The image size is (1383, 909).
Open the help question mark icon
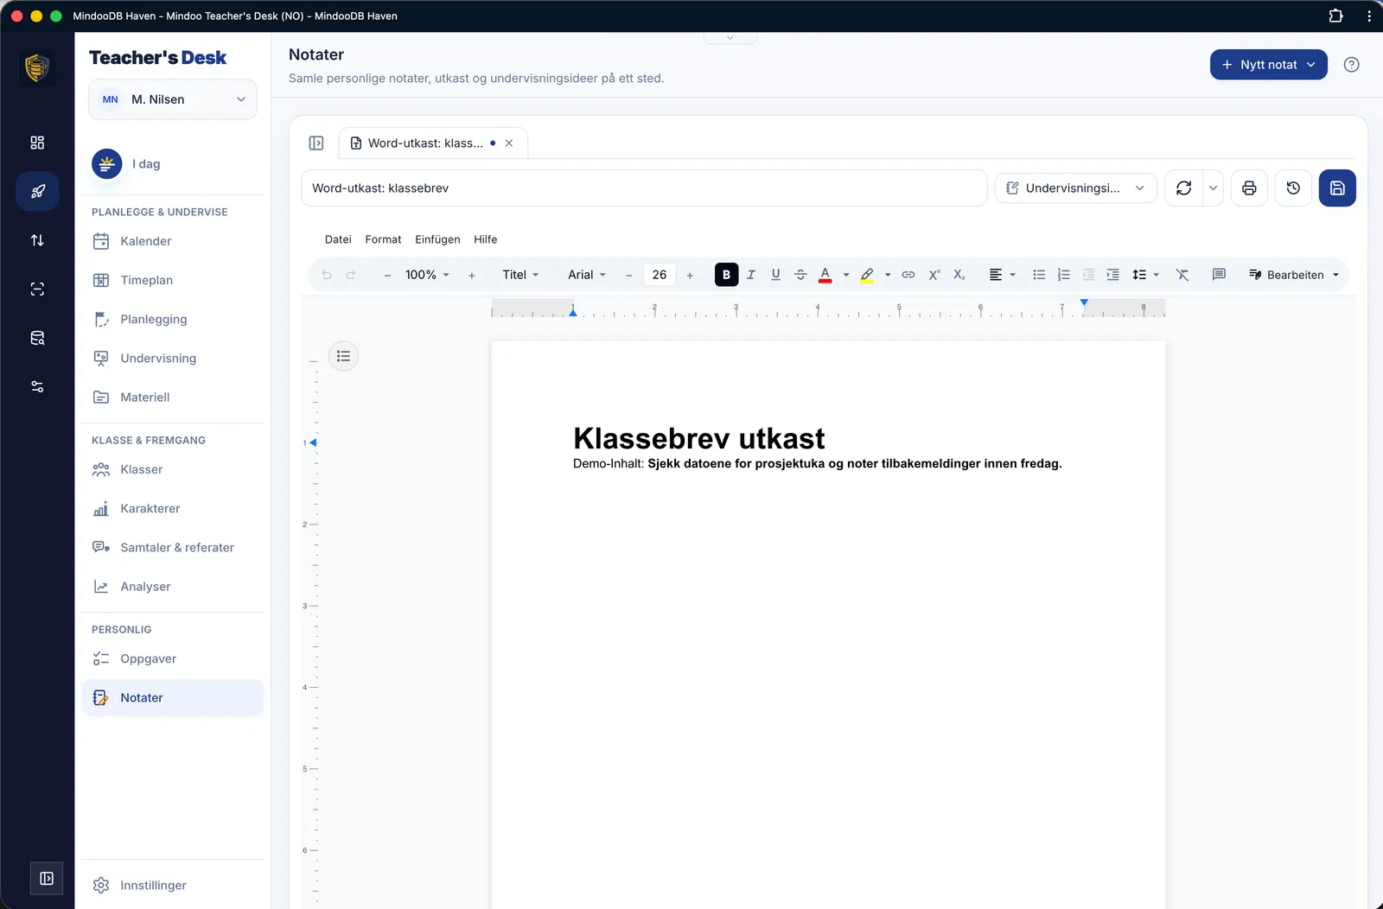coord(1352,65)
